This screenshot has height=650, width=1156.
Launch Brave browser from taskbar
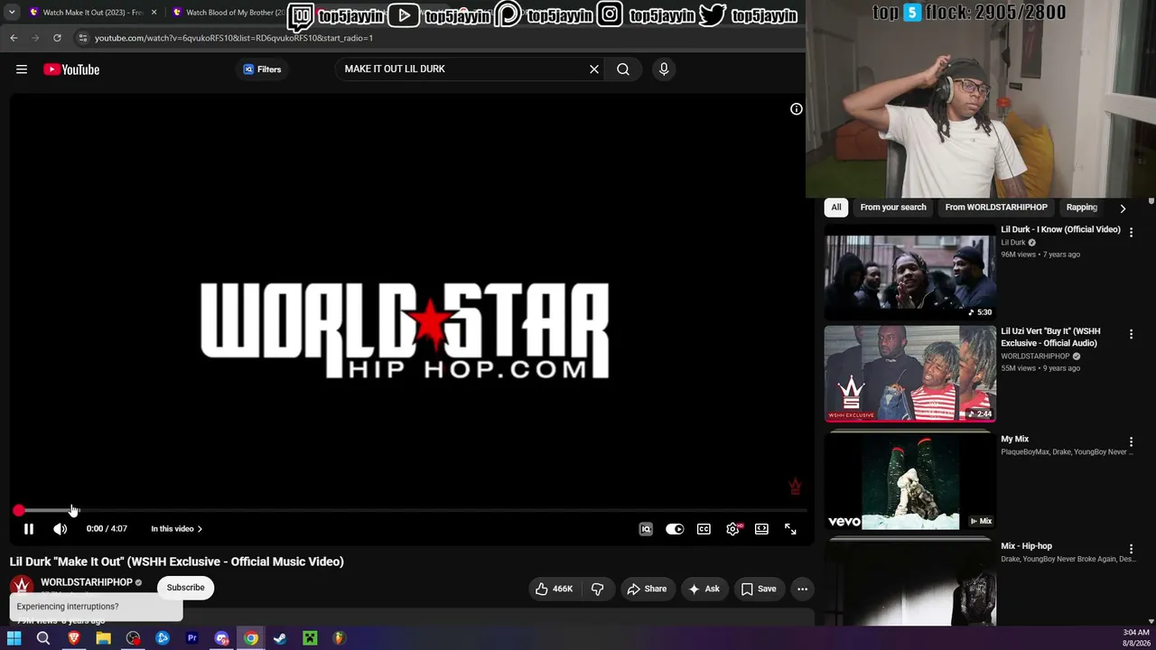click(74, 639)
